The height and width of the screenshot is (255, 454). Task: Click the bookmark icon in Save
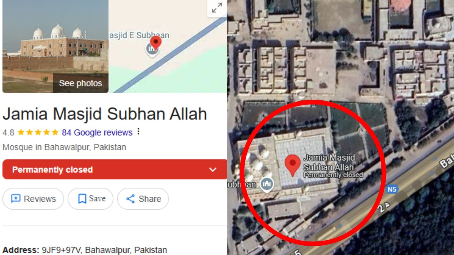[82, 199]
